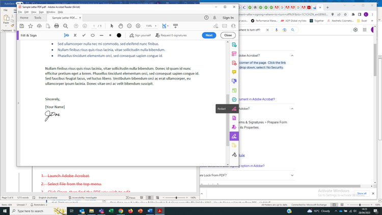
Task: Click the email envelope icon in toolbar
Action: 225,26
